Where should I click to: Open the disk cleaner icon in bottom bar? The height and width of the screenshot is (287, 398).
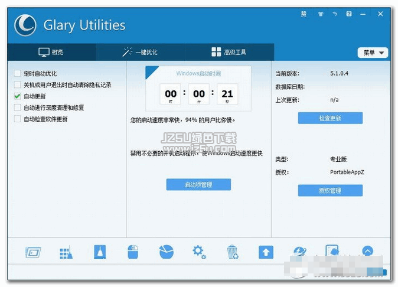(33, 252)
